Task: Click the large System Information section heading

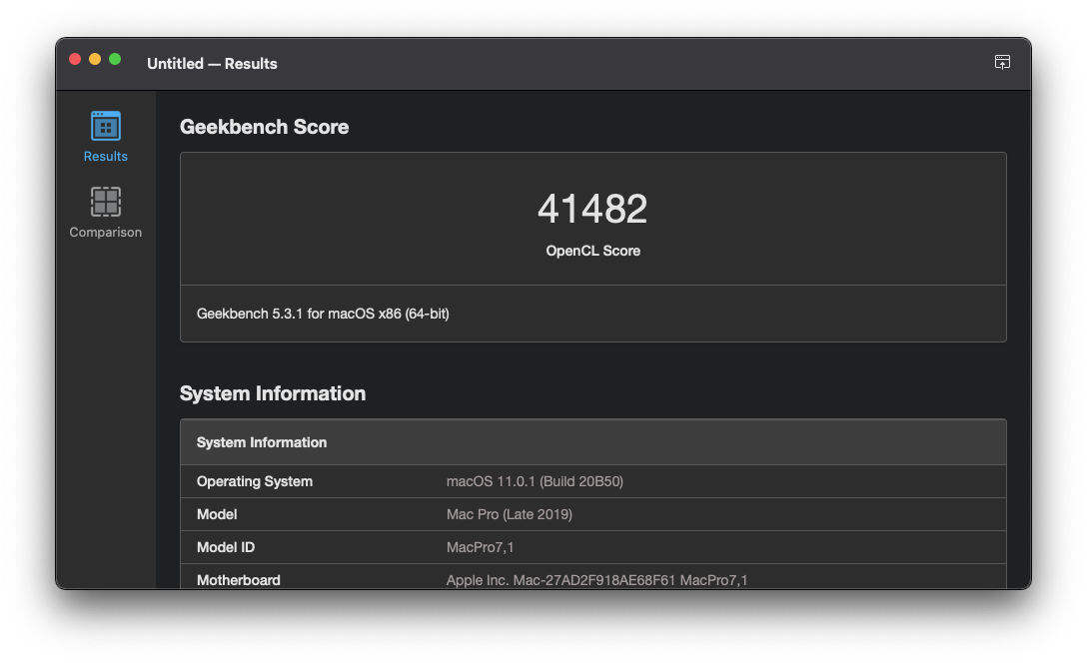Action: click(x=273, y=393)
